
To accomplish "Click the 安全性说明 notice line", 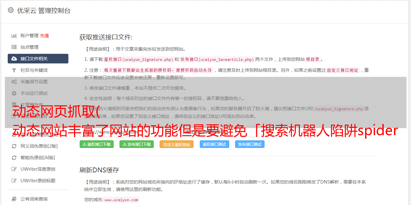I will click(x=164, y=98).
